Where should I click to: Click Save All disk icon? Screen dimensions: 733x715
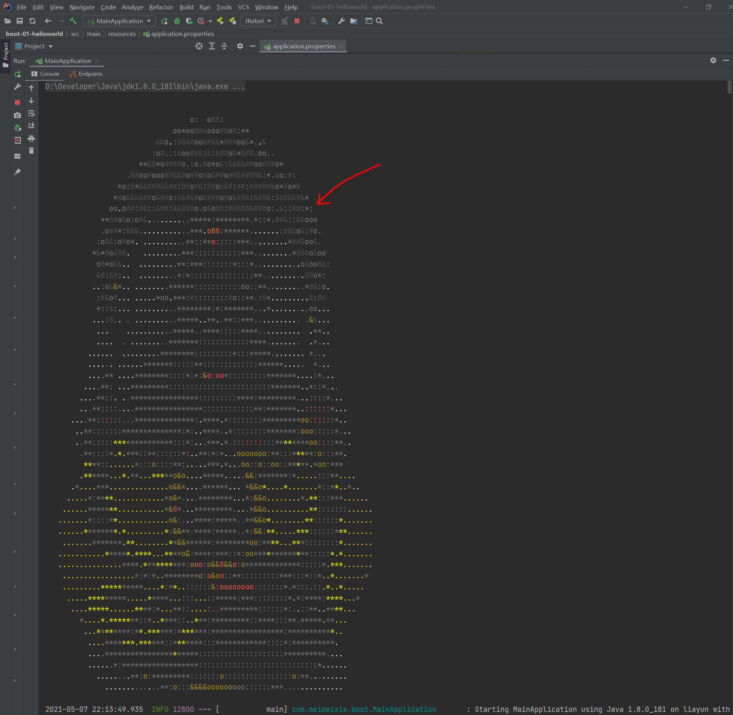click(x=20, y=21)
